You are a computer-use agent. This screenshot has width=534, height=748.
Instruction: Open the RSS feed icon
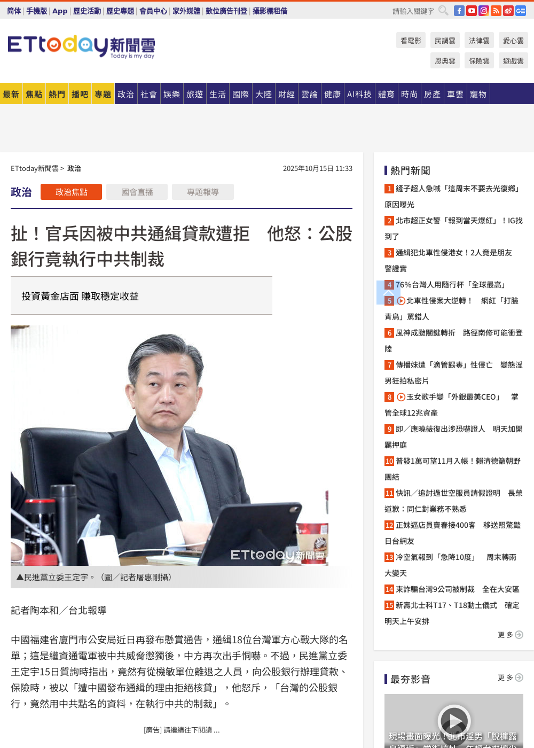(x=496, y=11)
